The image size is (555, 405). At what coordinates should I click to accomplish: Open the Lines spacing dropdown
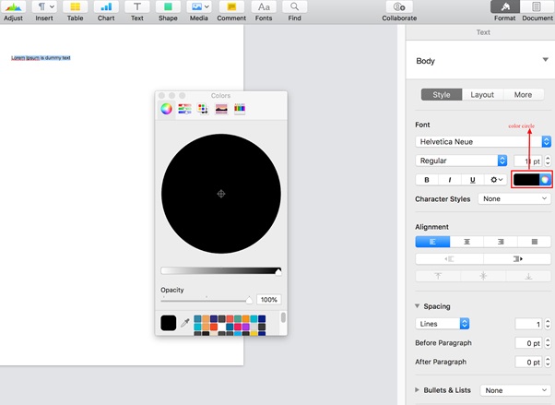[x=443, y=324]
